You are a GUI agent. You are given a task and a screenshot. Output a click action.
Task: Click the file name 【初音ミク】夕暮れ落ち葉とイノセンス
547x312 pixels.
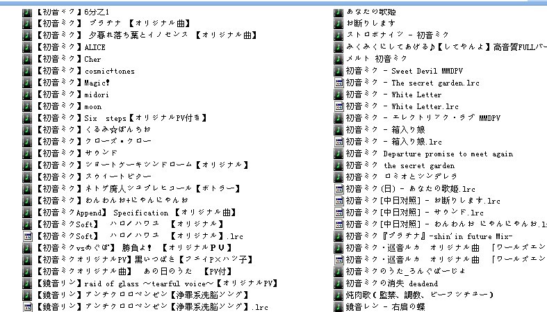pos(147,35)
